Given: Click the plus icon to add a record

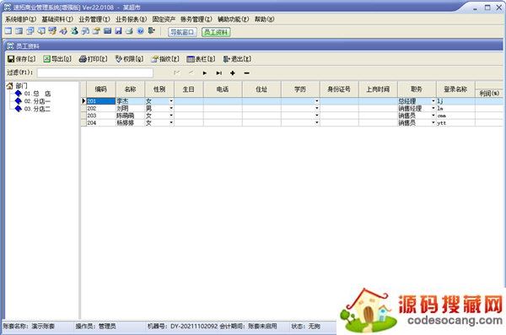Looking at the screenshot, I should click(x=233, y=73).
